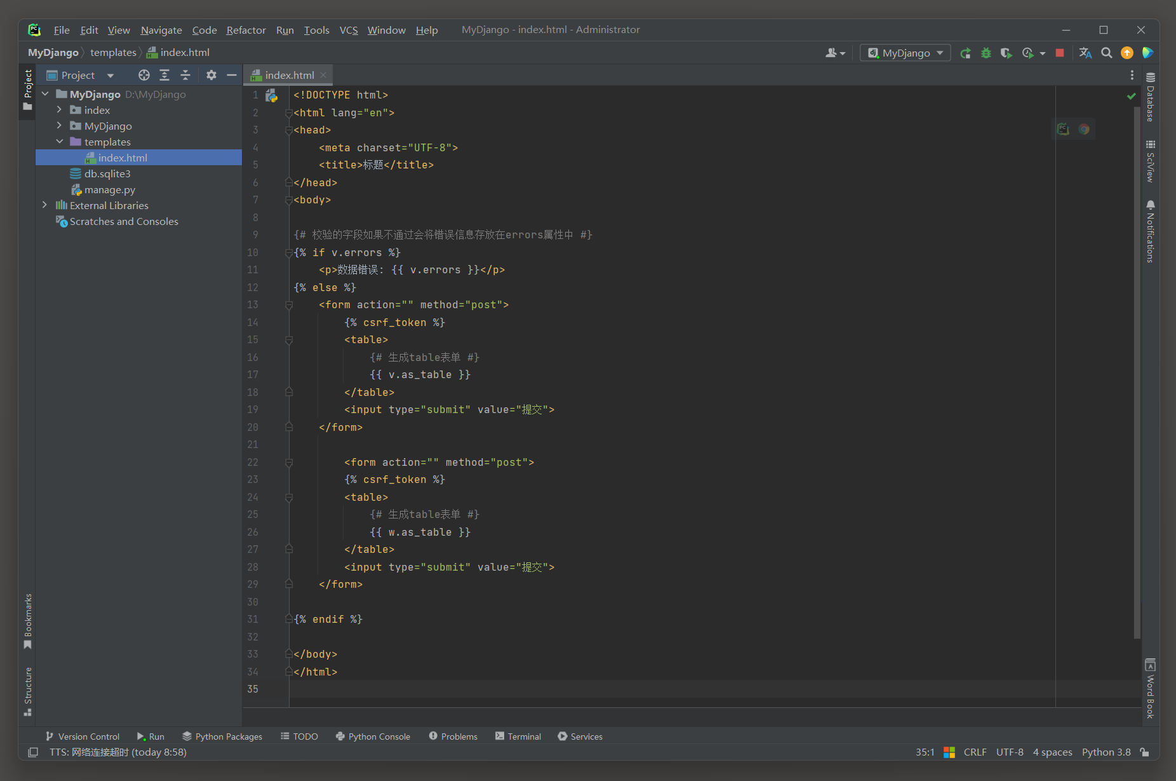Screen dimensions: 1176x781
Task: Open the SciView side panel
Action: pos(1150,161)
